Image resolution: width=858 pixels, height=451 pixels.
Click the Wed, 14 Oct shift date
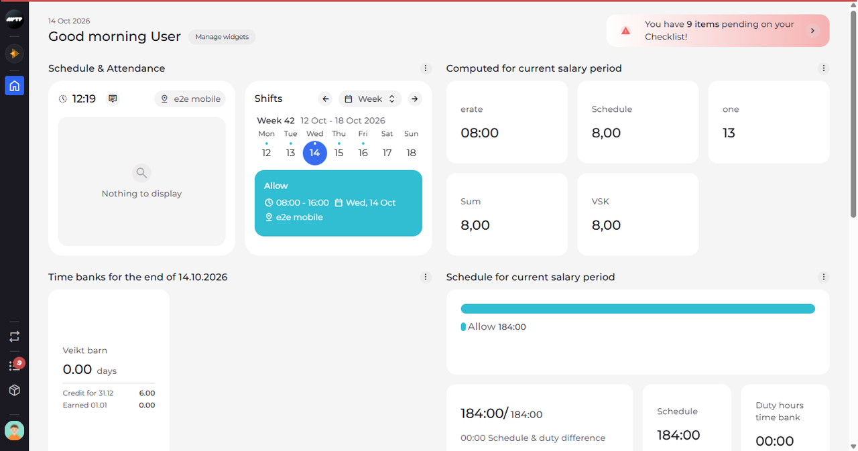point(365,202)
